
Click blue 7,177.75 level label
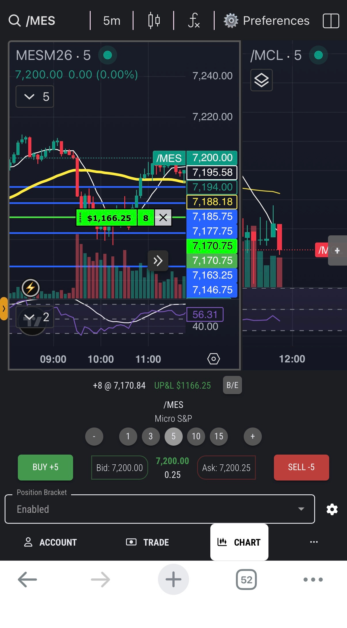click(212, 231)
